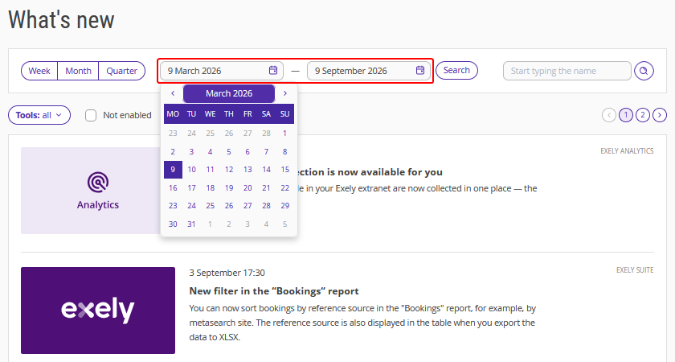Click the Analytics target icon thumbnail
The height and width of the screenshot is (362, 675).
(x=98, y=182)
